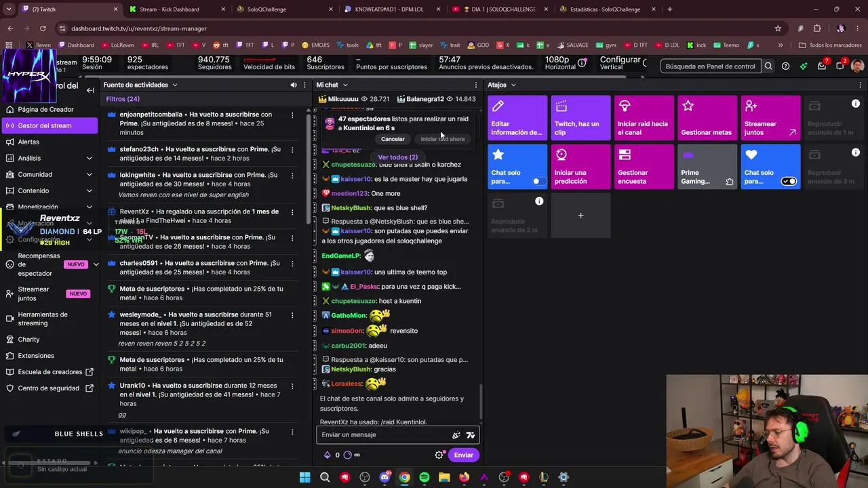Image resolution: width=868 pixels, height=488 pixels.
Task: Open shortcuts panel three-dot options
Action: pos(861,85)
